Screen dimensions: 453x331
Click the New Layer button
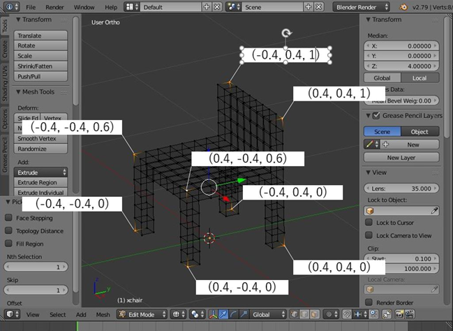pyautogui.click(x=401, y=158)
